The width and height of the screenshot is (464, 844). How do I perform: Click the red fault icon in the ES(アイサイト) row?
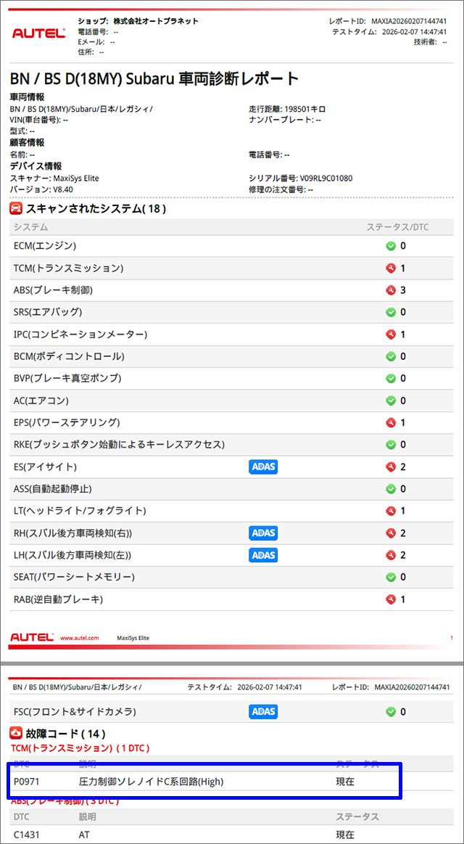click(391, 467)
